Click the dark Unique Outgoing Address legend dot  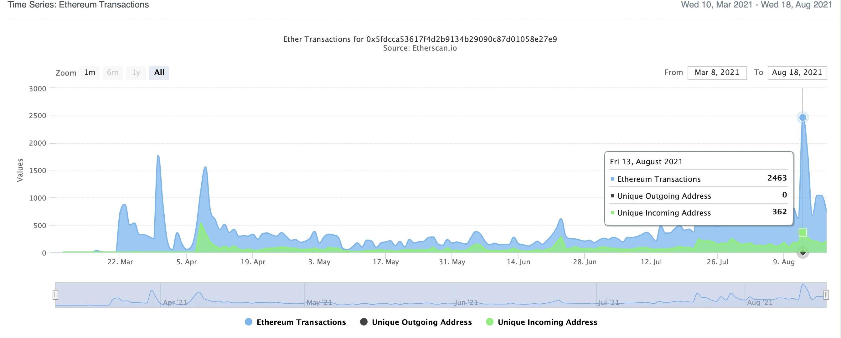364,322
